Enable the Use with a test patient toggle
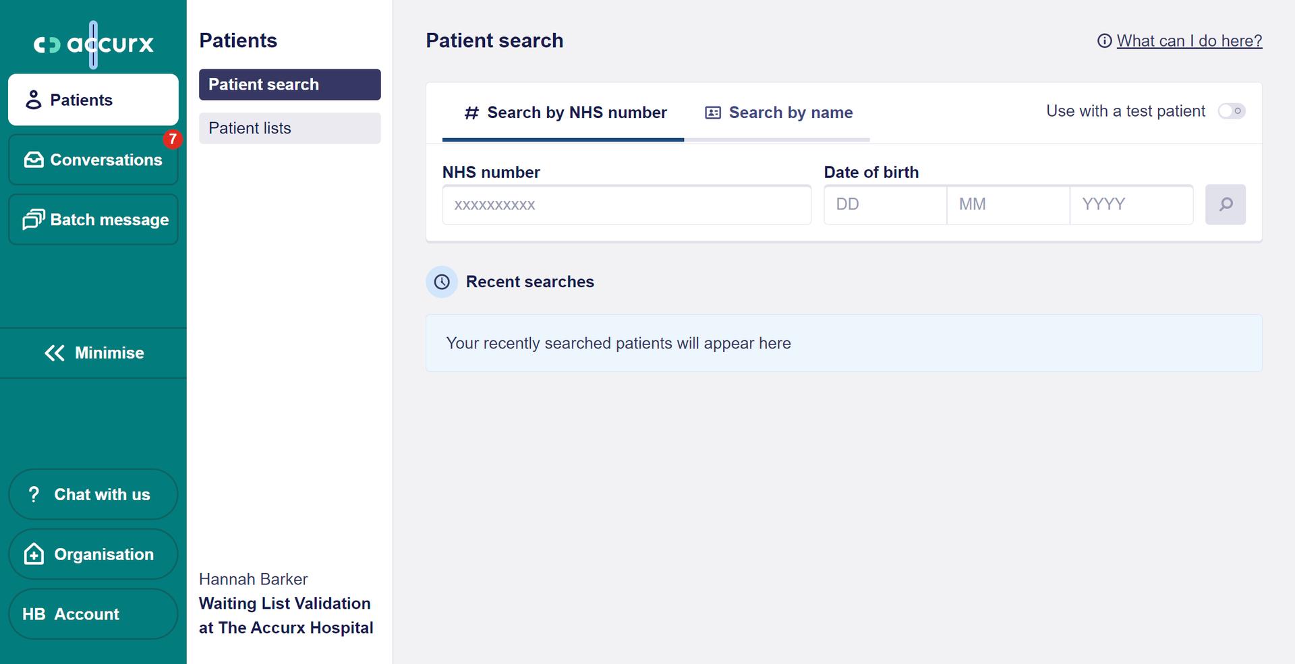The width and height of the screenshot is (1295, 664). (x=1232, y=111)
